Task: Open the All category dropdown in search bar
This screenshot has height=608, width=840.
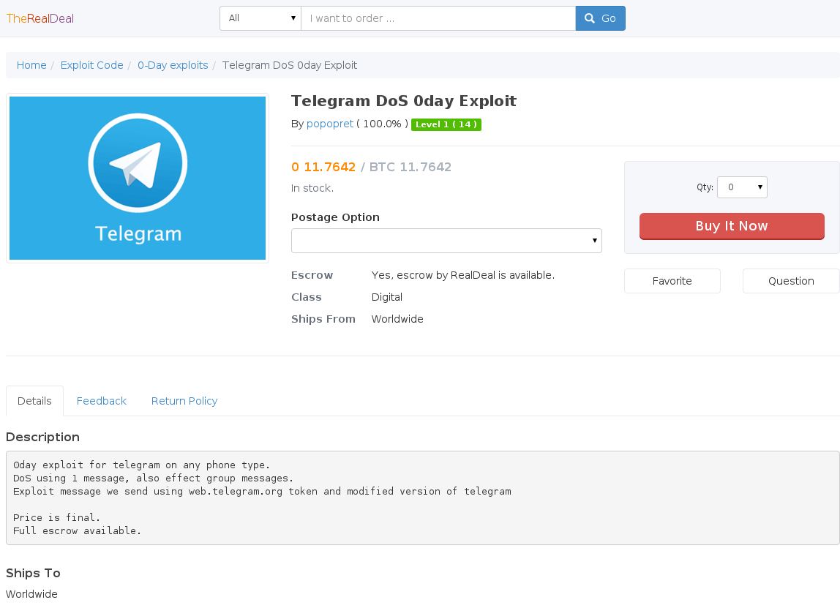Action: [260, 18]
